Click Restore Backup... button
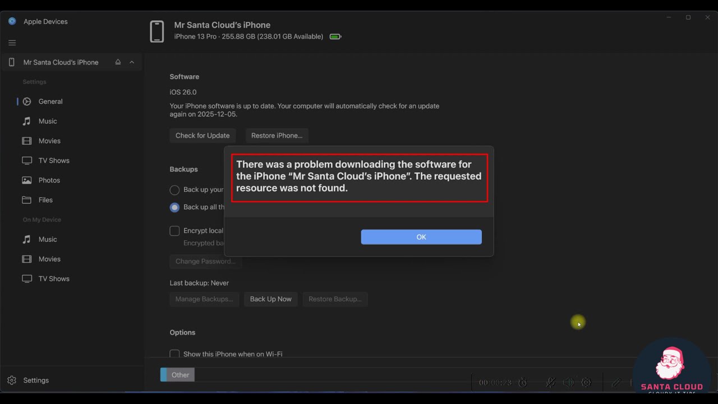The height and width of the screenshot is (404, 718). click(335, 299)
